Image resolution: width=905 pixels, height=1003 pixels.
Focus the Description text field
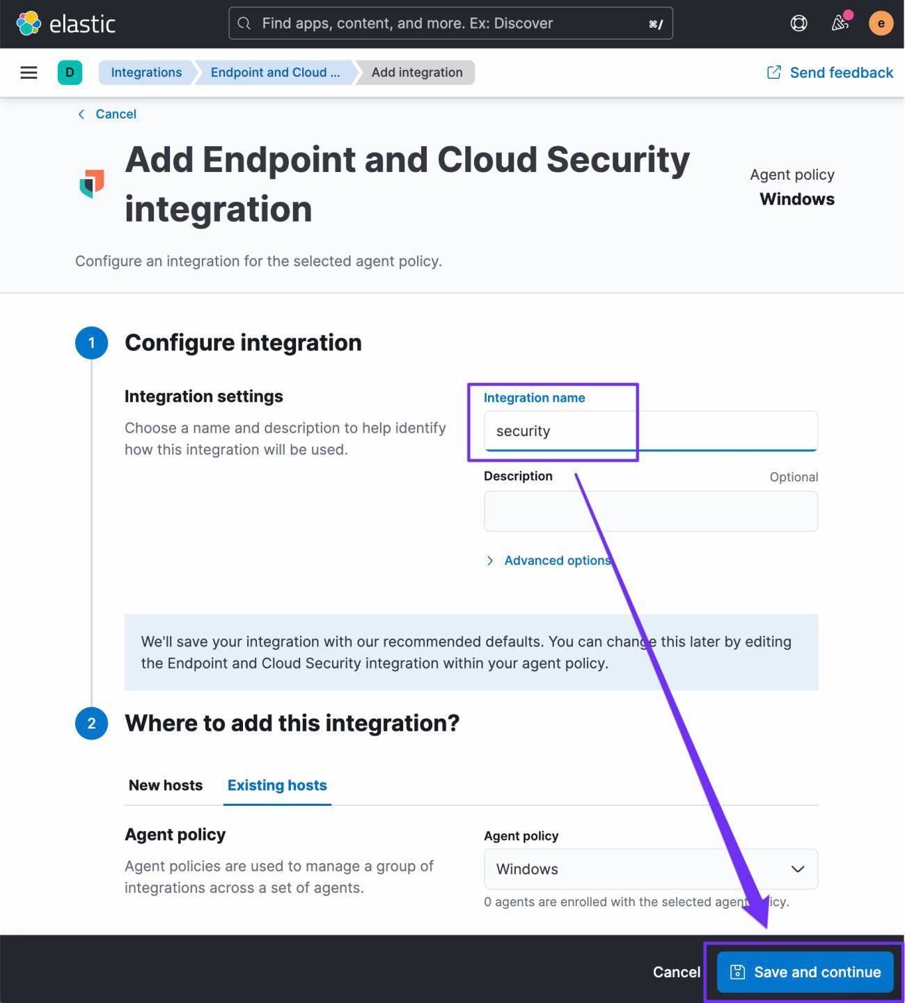pos(650,511)
